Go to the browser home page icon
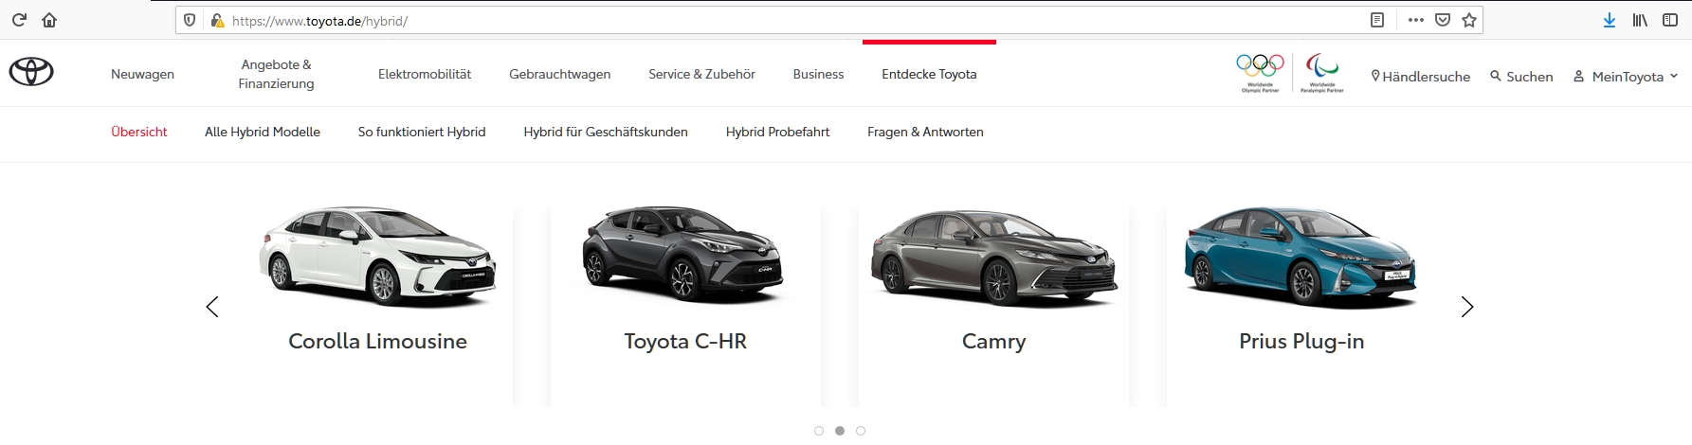 click(49, 20)
